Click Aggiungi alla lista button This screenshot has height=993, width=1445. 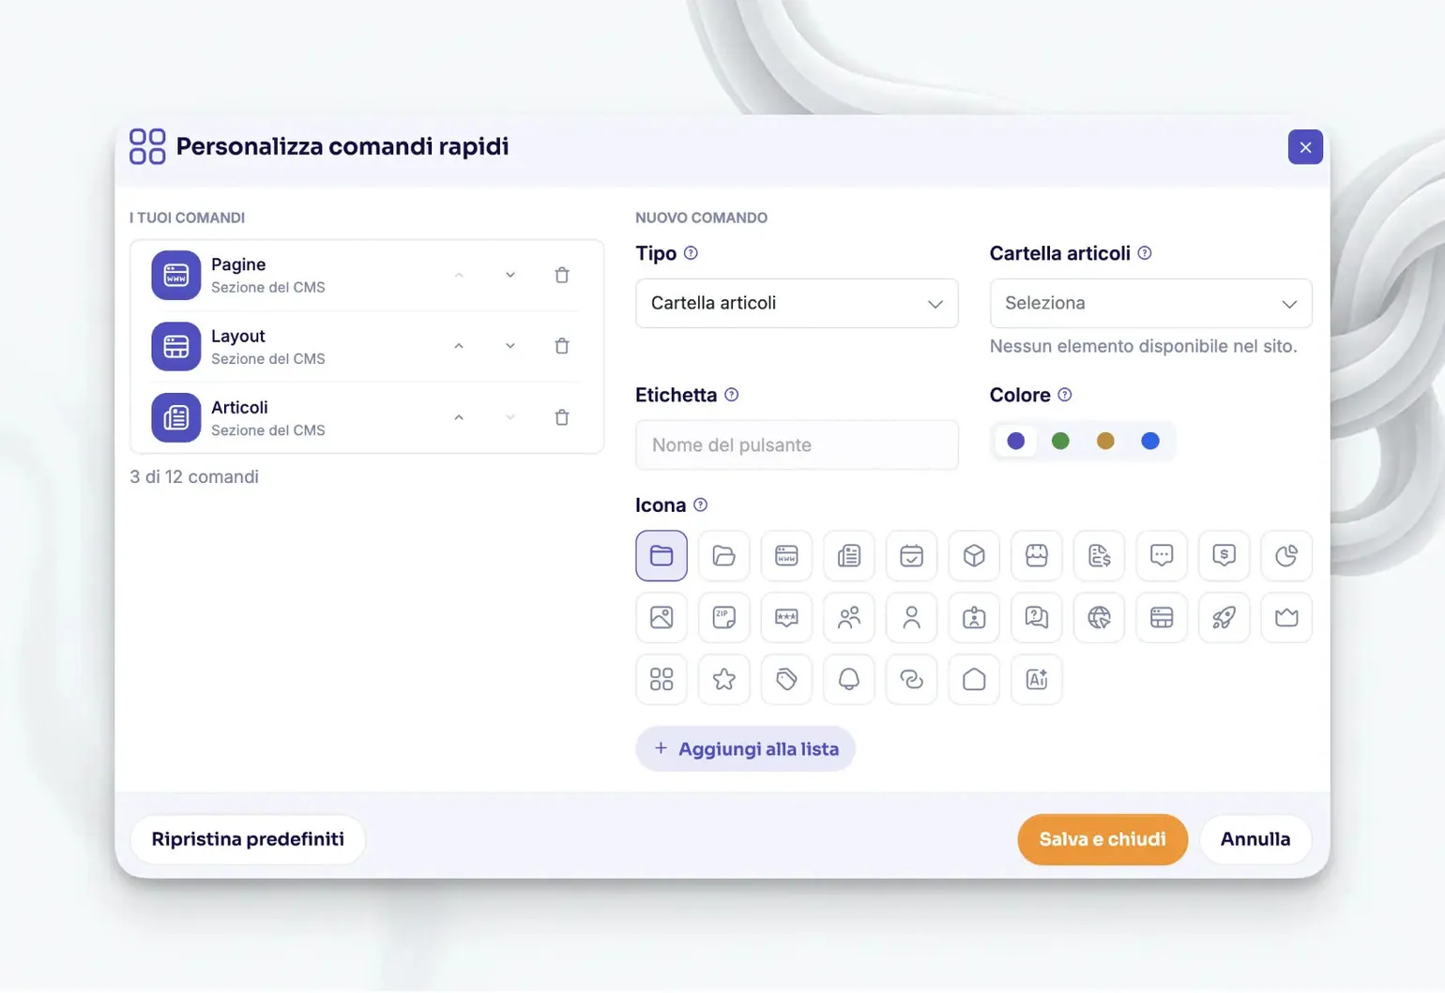click(745, 748)
